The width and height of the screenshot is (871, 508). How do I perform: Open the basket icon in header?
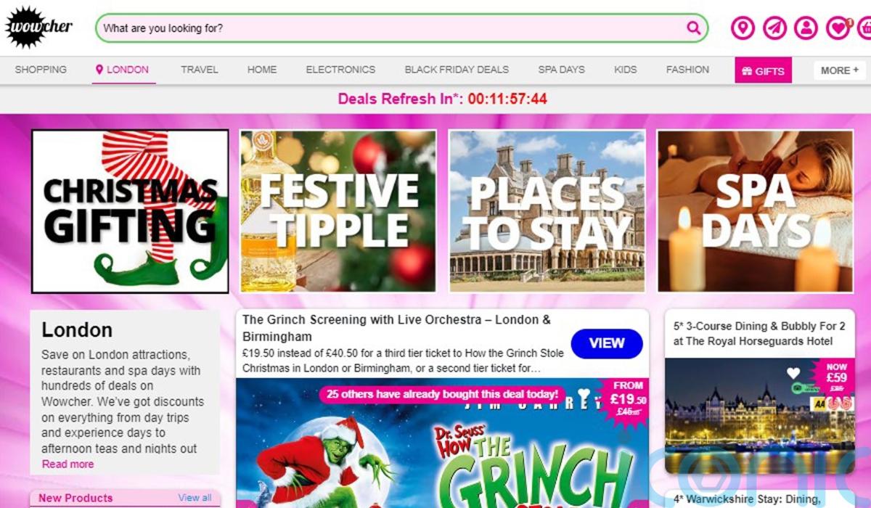click(865, 28)
